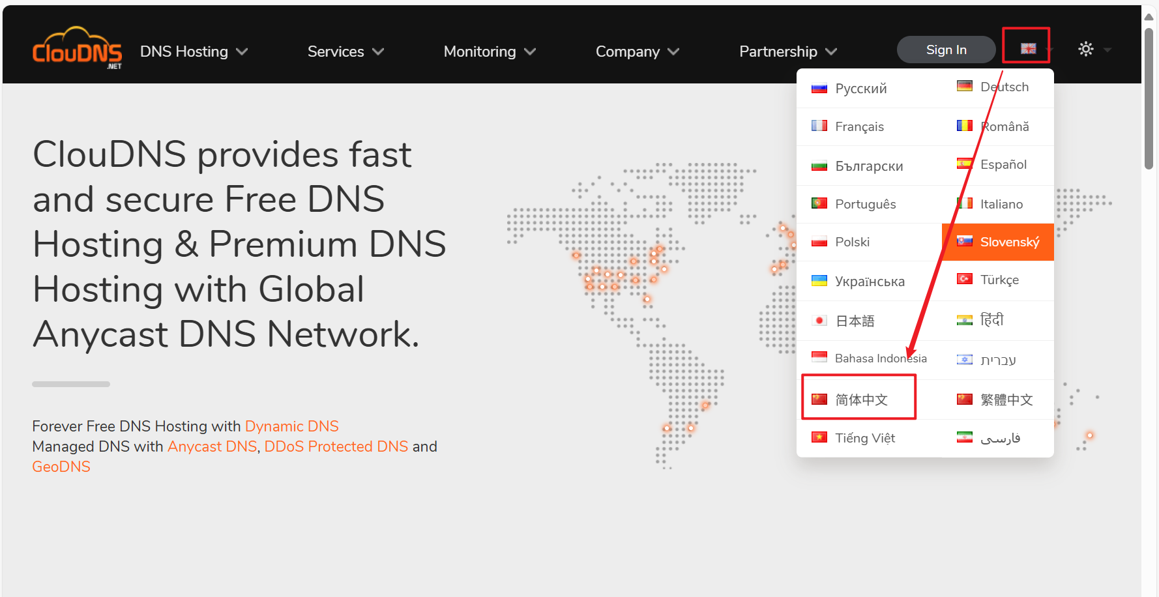Click the Italian flag icon
1159x597 pixels.
(965, 203)
